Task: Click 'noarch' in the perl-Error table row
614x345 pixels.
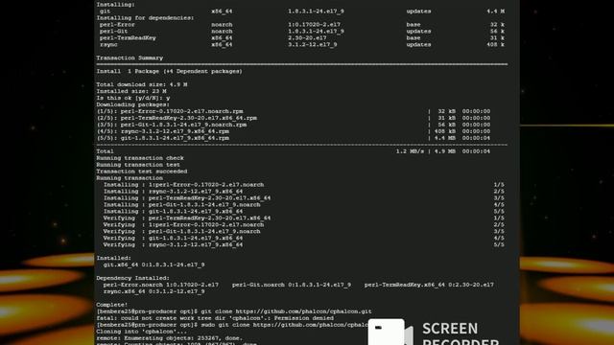Action: pos(222,25)
